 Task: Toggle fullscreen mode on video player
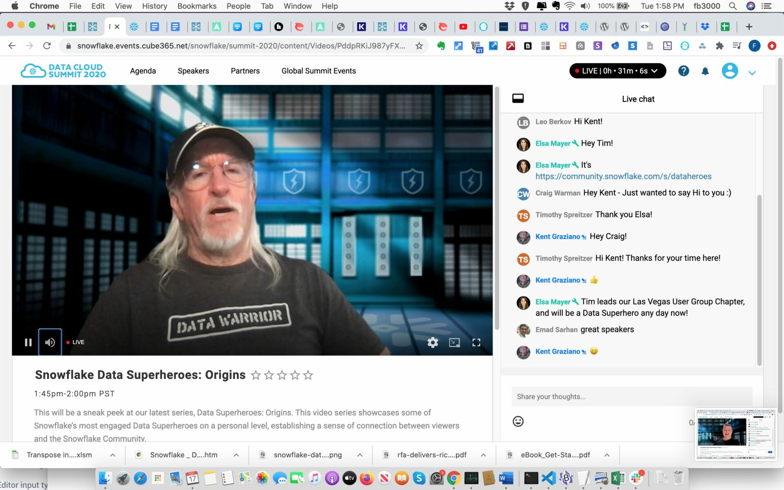pyautogui.click(x=476, y=342)
